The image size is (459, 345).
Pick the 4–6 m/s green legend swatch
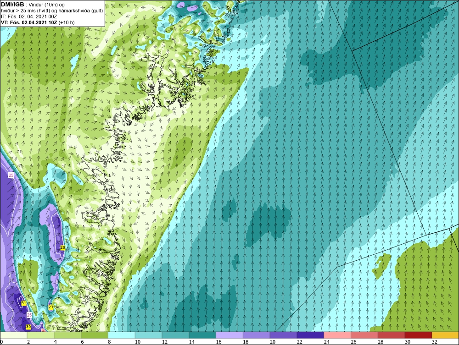point(67,335)
